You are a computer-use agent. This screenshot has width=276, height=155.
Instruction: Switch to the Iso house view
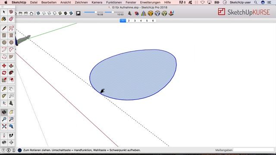click(x=31, y=13)
